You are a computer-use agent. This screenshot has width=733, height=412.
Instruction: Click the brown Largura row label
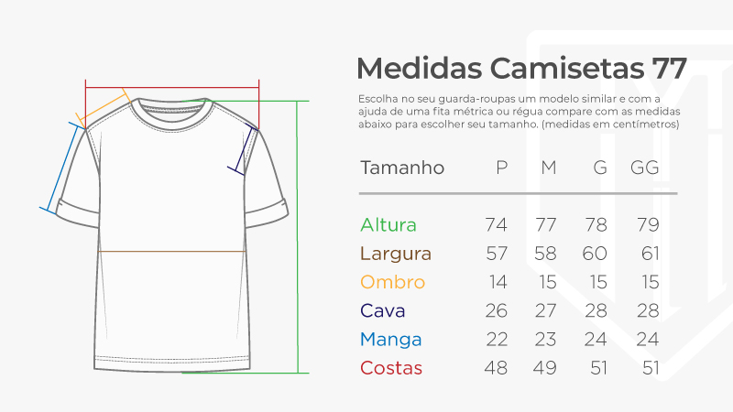(x=396, y=254)
